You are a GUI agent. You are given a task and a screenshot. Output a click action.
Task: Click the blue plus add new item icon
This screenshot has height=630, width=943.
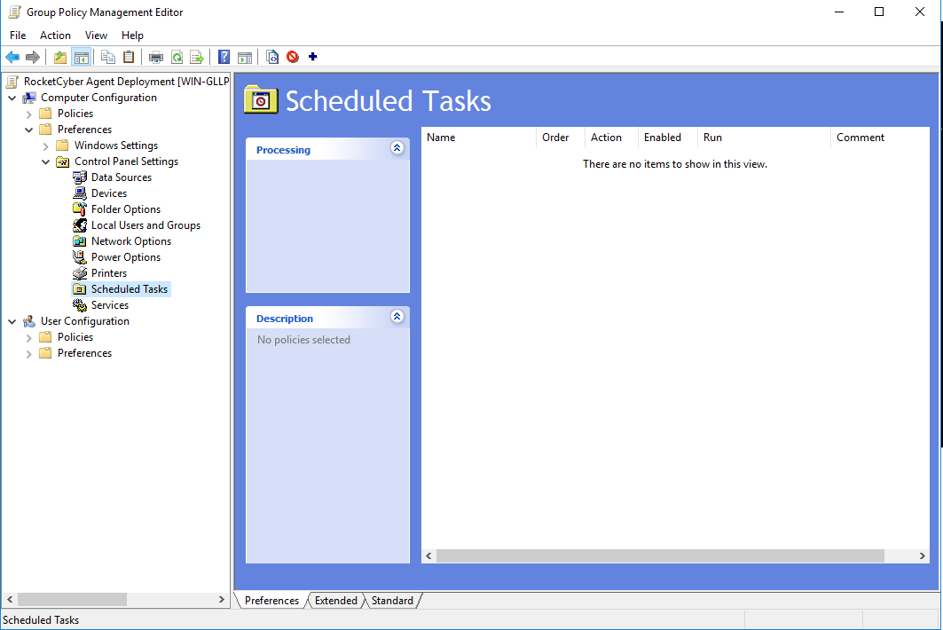click(x=313, y=57)
